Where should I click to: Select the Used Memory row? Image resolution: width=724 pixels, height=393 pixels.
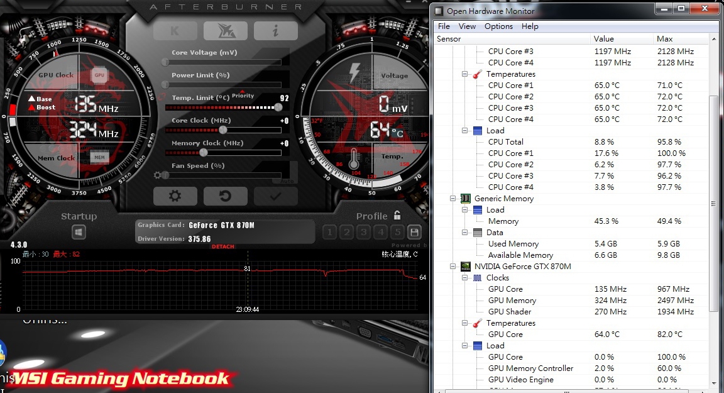571,244
